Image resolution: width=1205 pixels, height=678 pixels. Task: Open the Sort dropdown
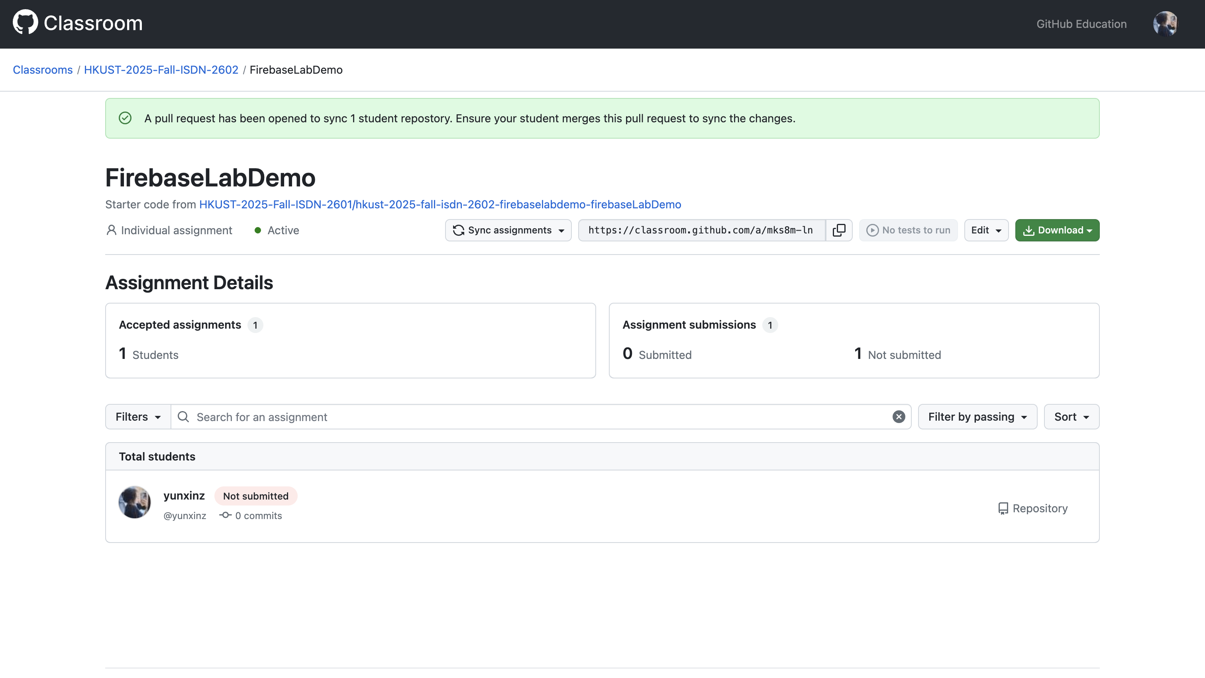click(x=1071, y=417)
